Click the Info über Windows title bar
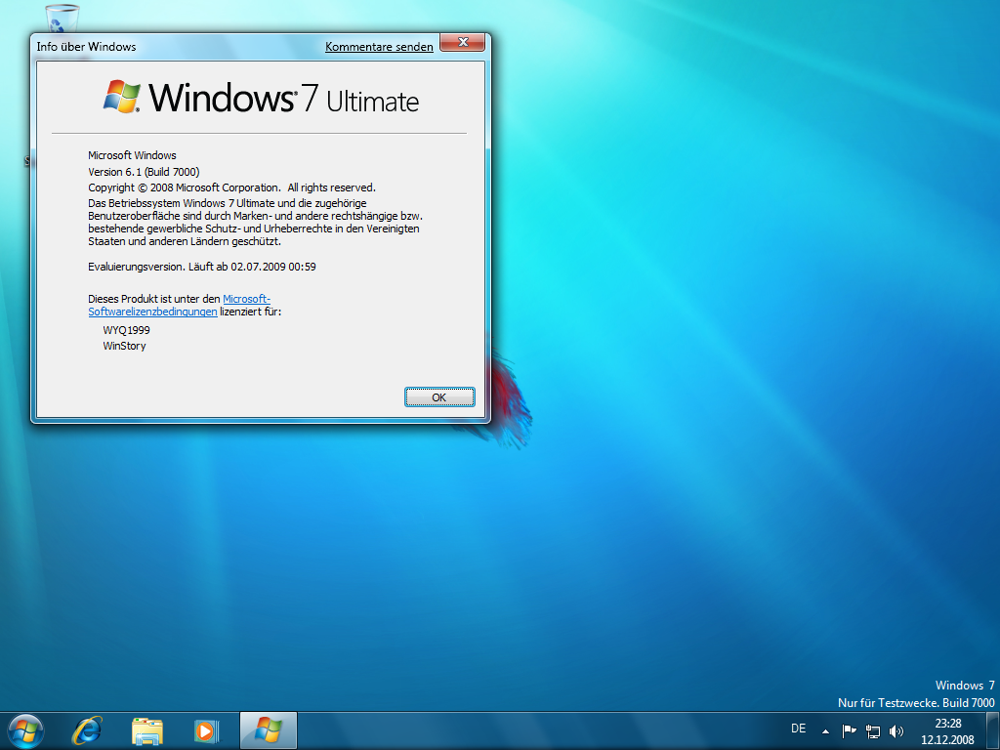Viewport: 1000px width, 750px height. pyautogui.click(x=195, y=46)
